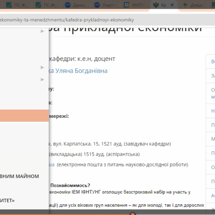Image resolution: width=215 pixels, height=215 pixels.
Task: Open the sidebar item ending МАЙНОМ
Action: 20,176
